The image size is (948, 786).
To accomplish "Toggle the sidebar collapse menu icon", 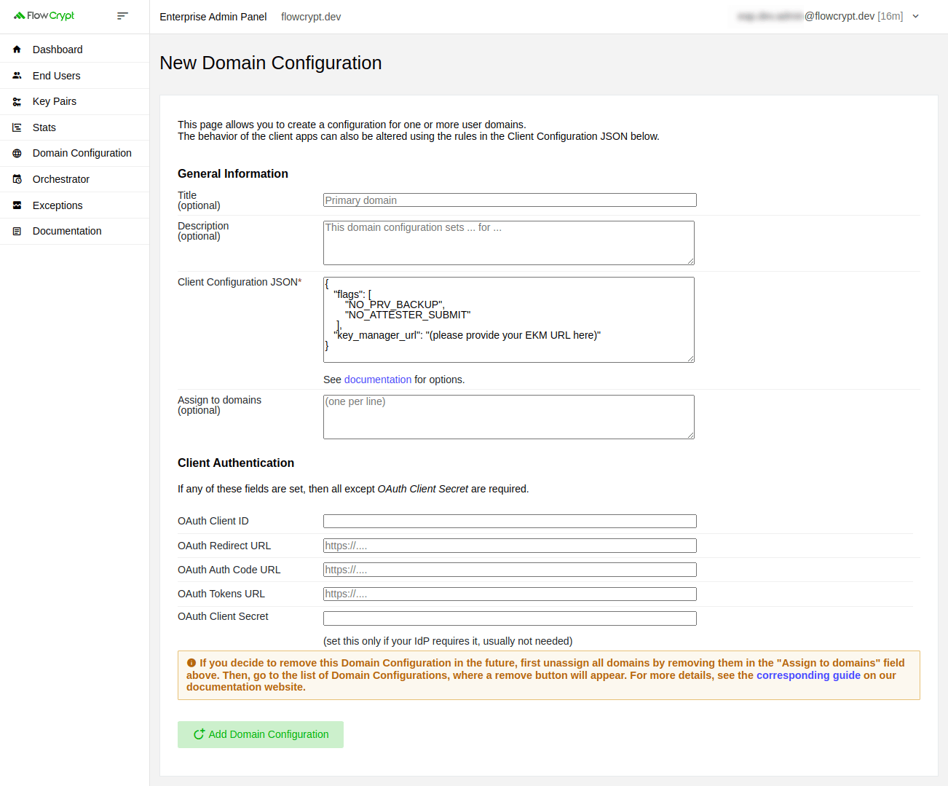I will (122, 15).
